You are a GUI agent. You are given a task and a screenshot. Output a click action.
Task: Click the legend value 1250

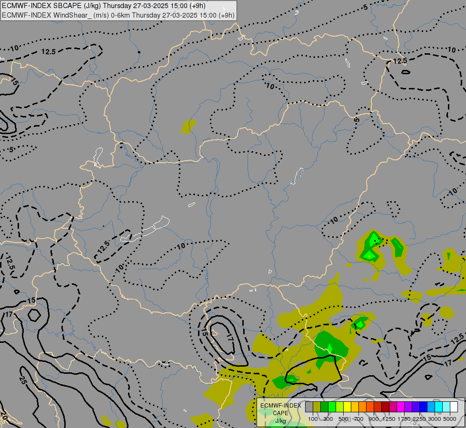click(x=389, y=419)
